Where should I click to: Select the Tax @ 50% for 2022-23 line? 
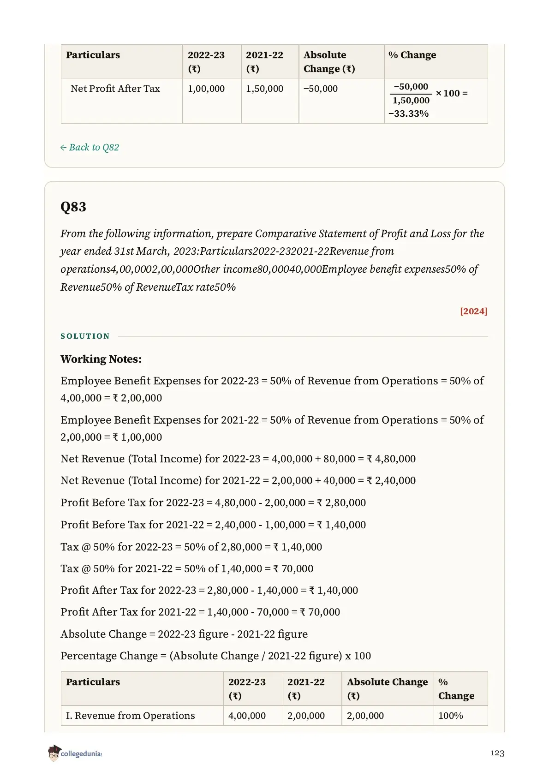pyautogui.click(x=191, y=547)
